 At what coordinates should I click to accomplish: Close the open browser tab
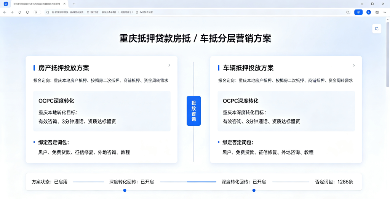65,4
